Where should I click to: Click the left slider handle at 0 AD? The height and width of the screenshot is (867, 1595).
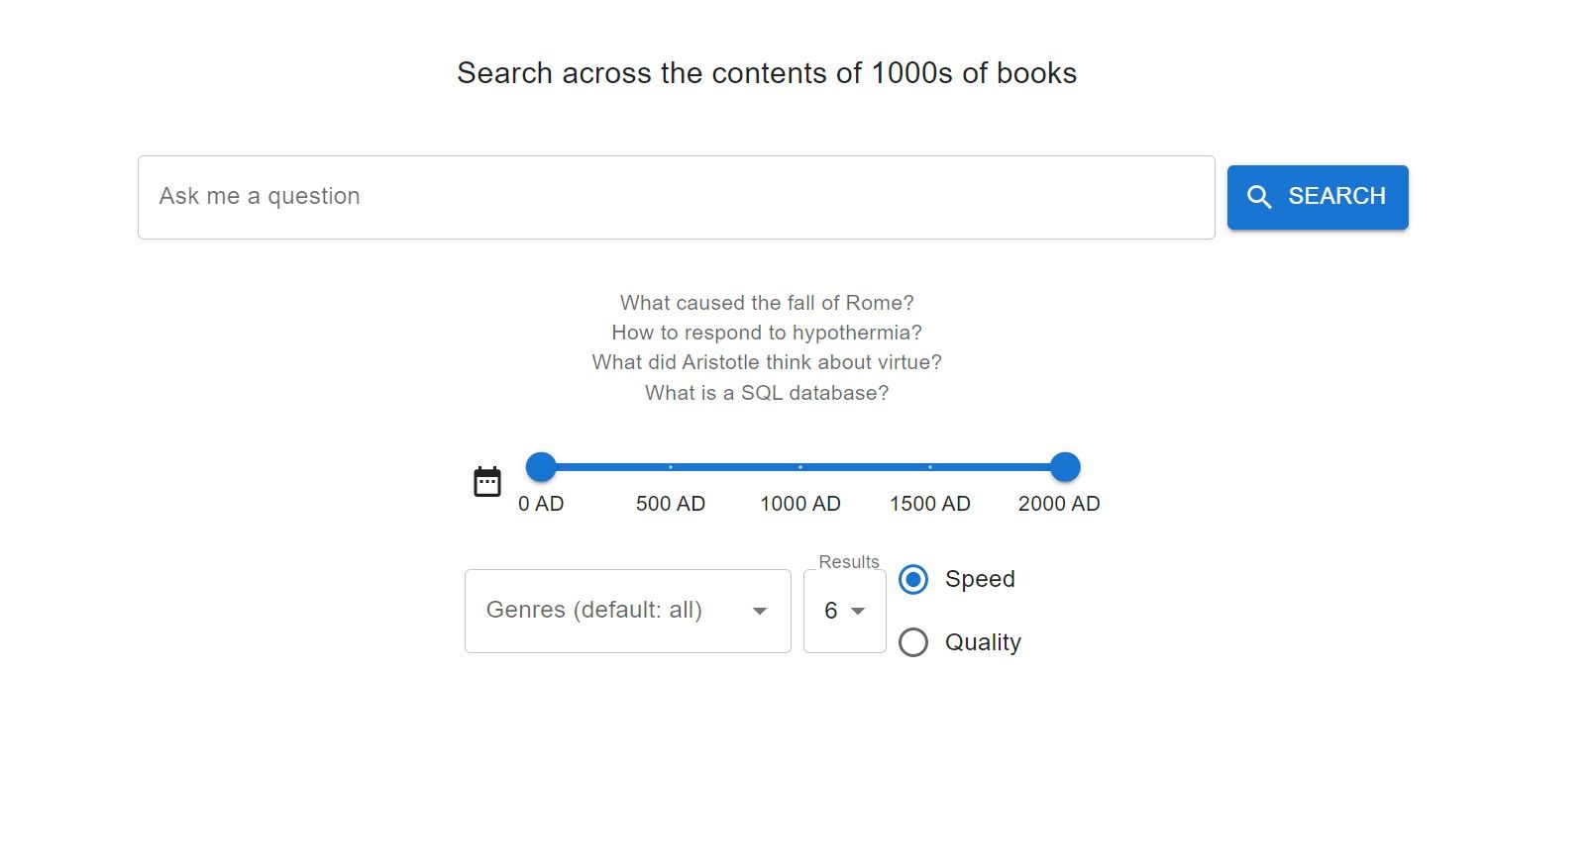[x=541, y=466]
